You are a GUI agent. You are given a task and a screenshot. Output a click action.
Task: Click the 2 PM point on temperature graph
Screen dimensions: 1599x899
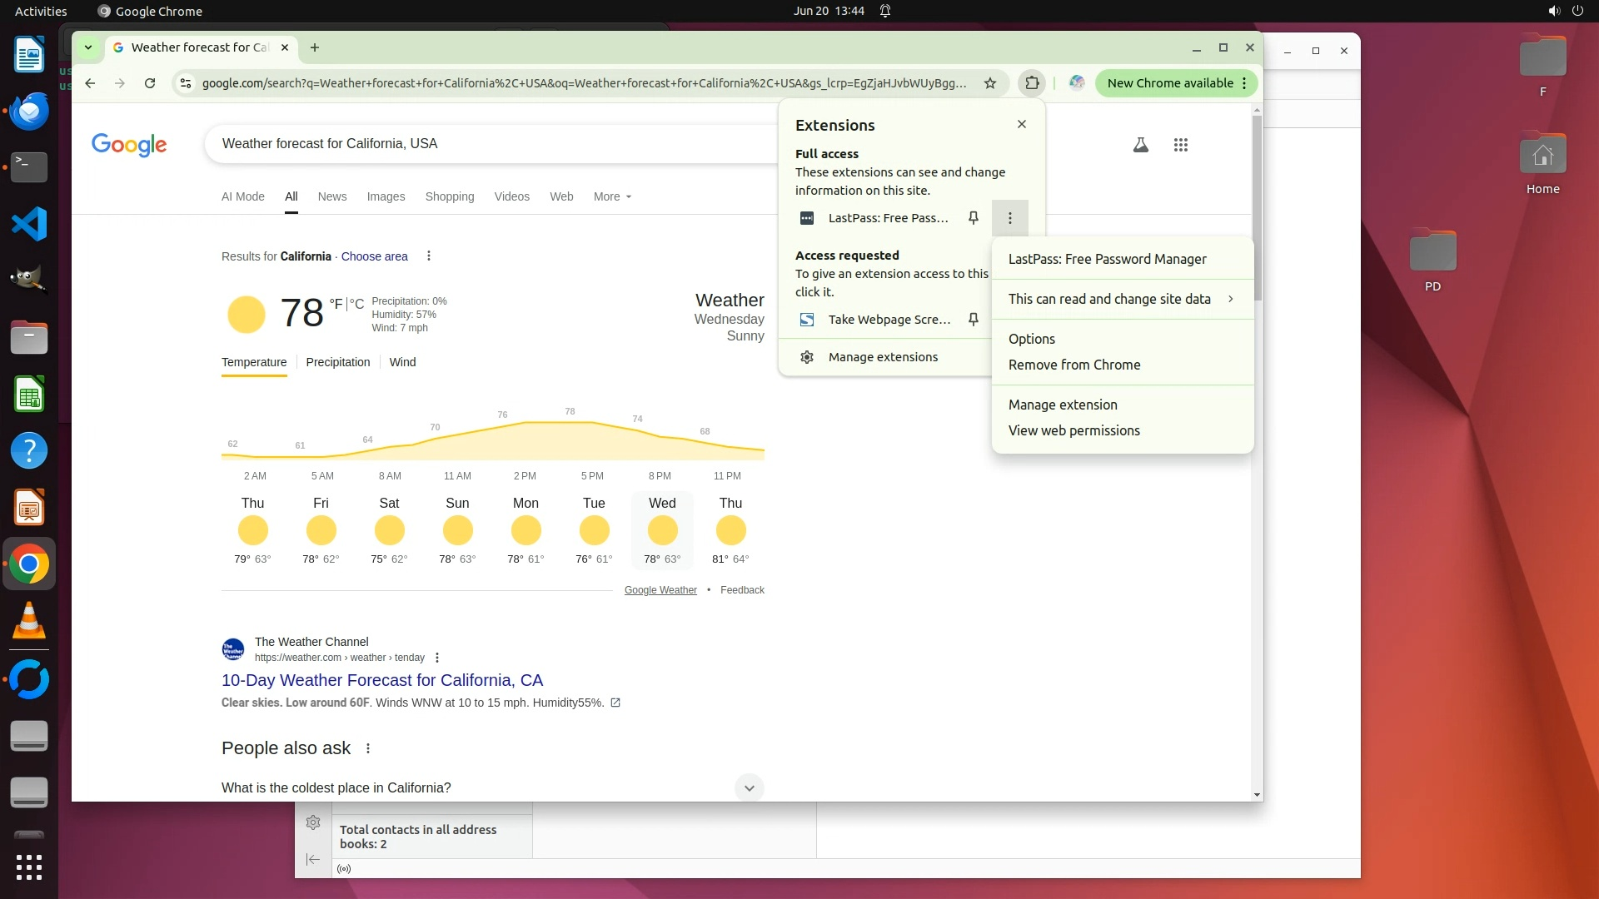[525, 424]
